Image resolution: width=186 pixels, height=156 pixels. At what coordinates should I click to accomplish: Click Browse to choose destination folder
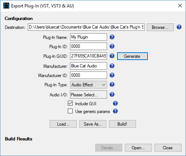click(x=160, y=27)
